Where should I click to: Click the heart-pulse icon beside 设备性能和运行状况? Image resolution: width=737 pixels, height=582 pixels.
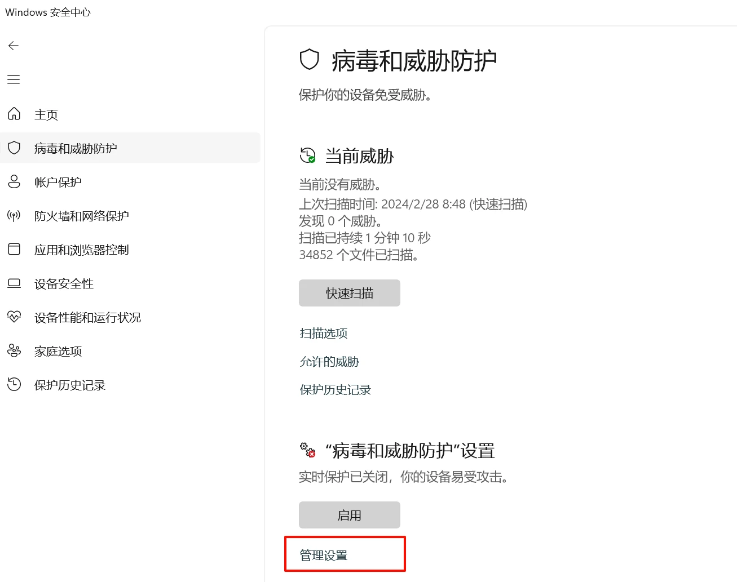pos(14,317)
